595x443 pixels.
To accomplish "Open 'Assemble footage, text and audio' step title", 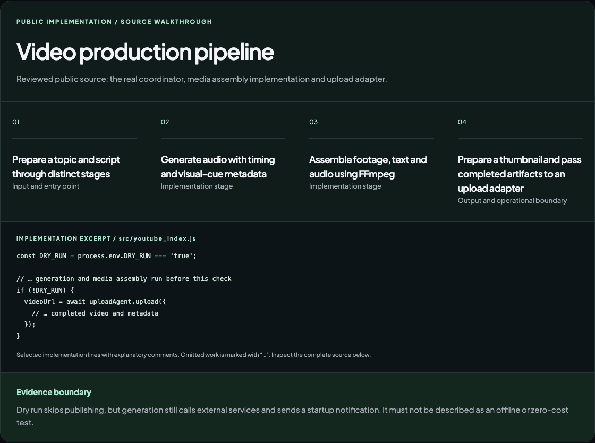I will (368, 166).
